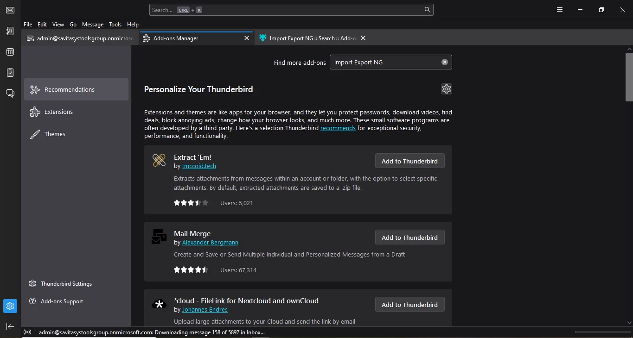Click the Extract 'Em! add-on icon
The width and height of the screenshot is (633, 338).
(x=159, y=160)
